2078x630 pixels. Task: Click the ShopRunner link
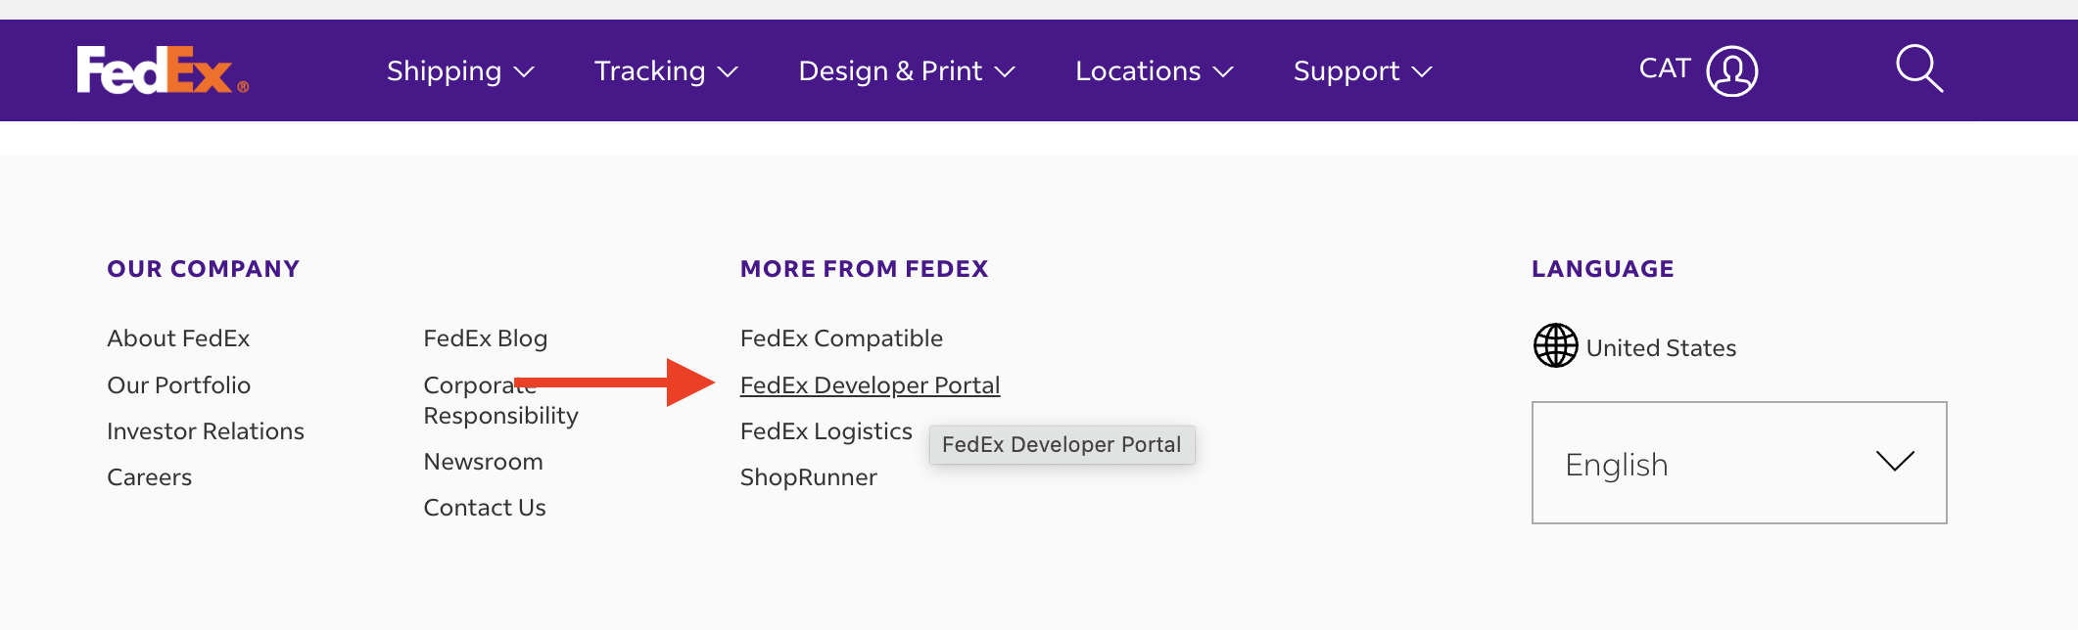click(808, 477)
